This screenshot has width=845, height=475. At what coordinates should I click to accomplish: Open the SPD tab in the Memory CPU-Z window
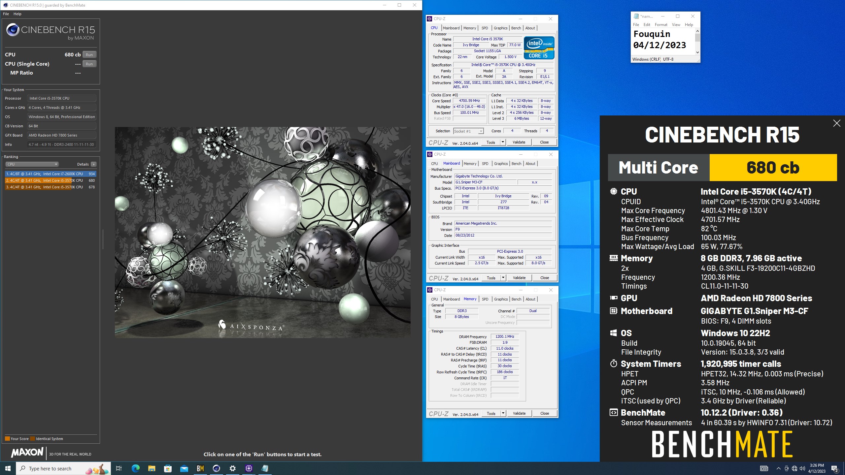tap(485, 299)
